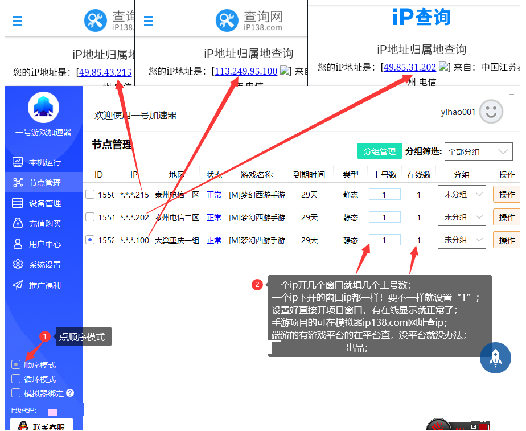Click 正常 status in row 1552
526x431 pixels.
click(x=213, y=240)
